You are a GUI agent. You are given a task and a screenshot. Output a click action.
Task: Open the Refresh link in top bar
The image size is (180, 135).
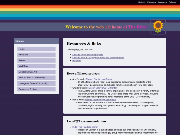click(142, 2)
